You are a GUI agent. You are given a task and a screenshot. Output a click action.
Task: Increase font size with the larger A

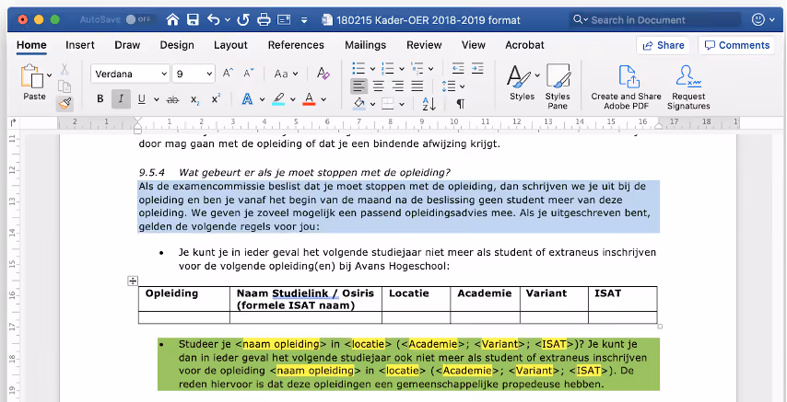coord(228,74)
